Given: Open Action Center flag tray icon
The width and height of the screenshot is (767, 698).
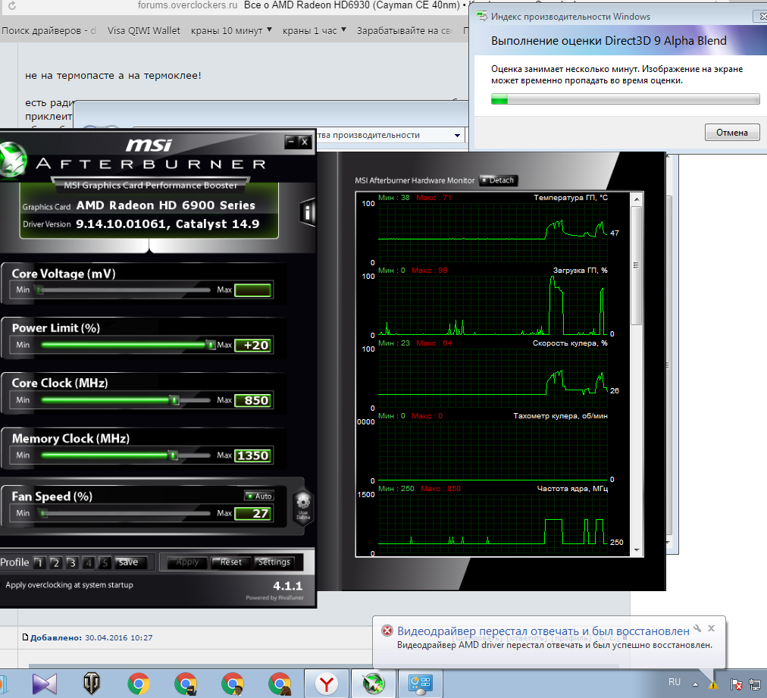Looking at the screenshot, I should point(736,684).
